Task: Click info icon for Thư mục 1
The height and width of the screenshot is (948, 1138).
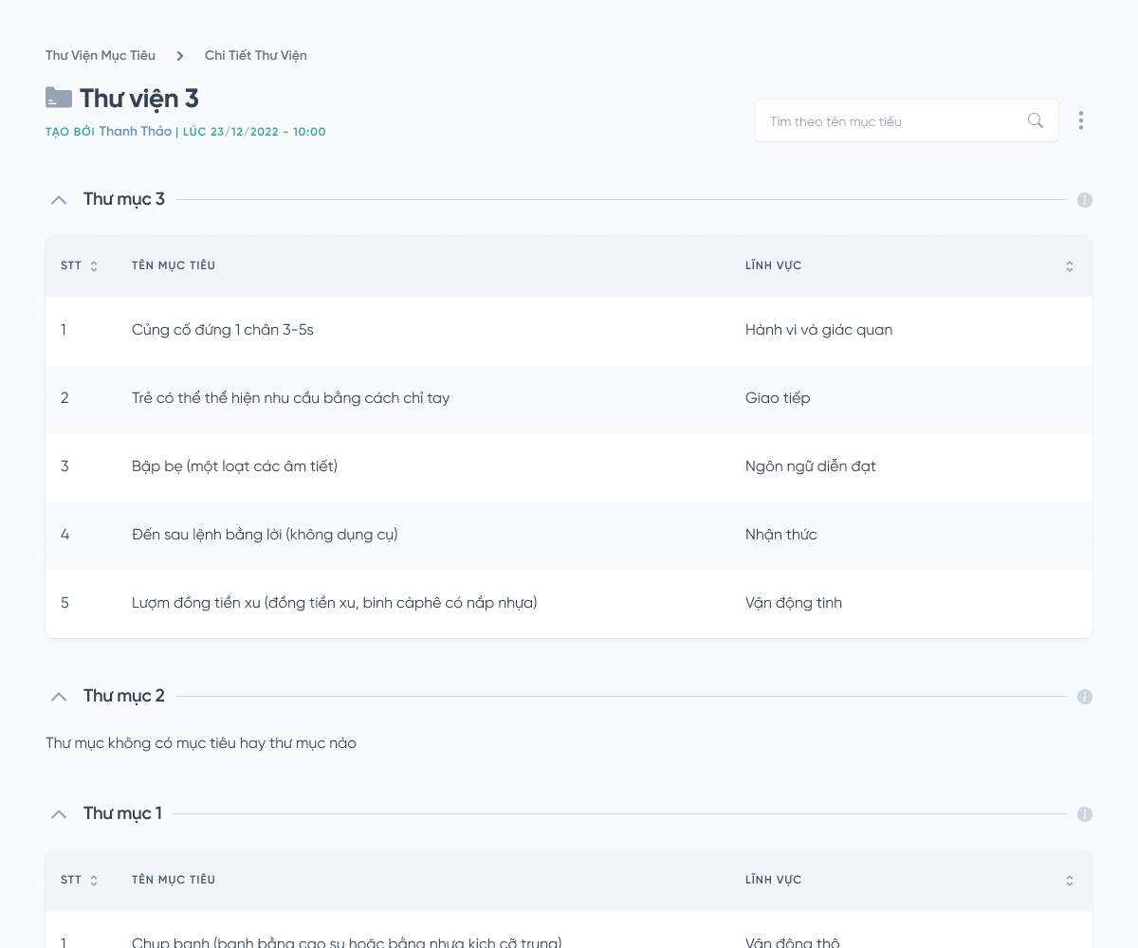Action: coord(1085,814)
